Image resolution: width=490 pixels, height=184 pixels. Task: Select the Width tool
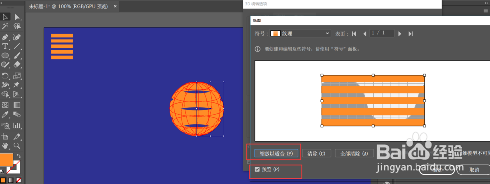5,85
